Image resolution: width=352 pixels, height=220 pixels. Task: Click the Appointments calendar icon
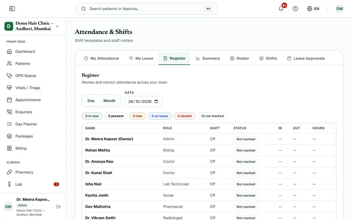point(9,100)
